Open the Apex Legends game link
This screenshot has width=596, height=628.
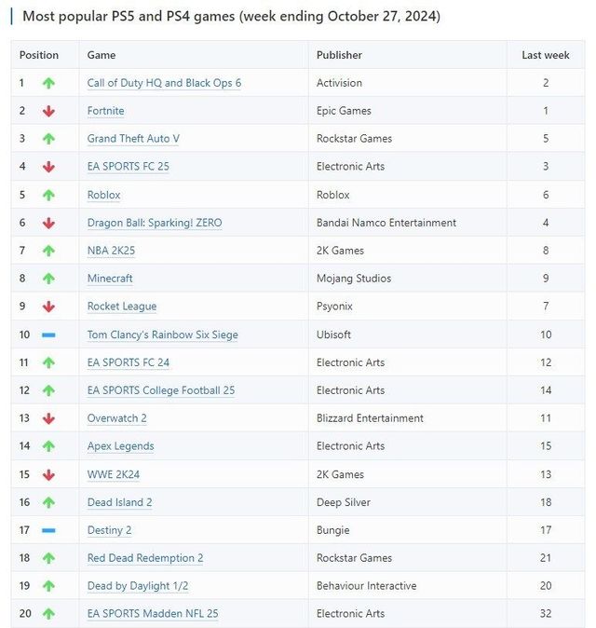(120, 446)
